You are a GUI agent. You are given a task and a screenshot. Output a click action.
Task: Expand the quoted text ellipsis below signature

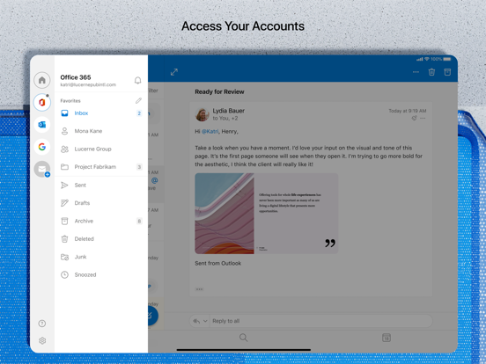pyautogui.click(x=199, y=289)
